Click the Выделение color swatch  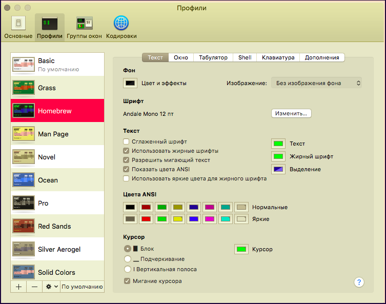pyautogui.click(x=279, y=169)
